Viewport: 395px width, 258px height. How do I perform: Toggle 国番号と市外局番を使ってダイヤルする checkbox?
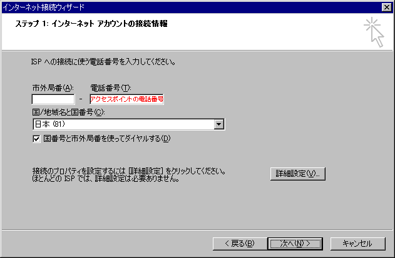coord(36,139)
